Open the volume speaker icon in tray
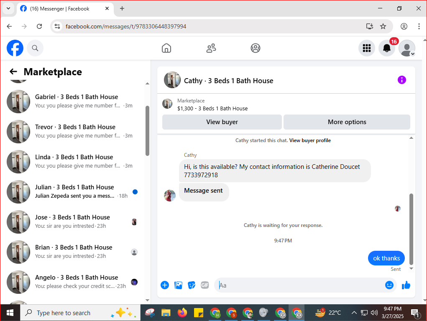Screen dimensions: 427x321 coord(374,313)
